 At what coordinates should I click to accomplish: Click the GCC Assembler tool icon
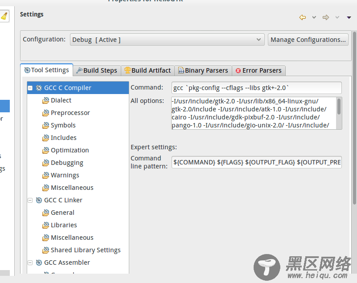click(x=39, y=263)
